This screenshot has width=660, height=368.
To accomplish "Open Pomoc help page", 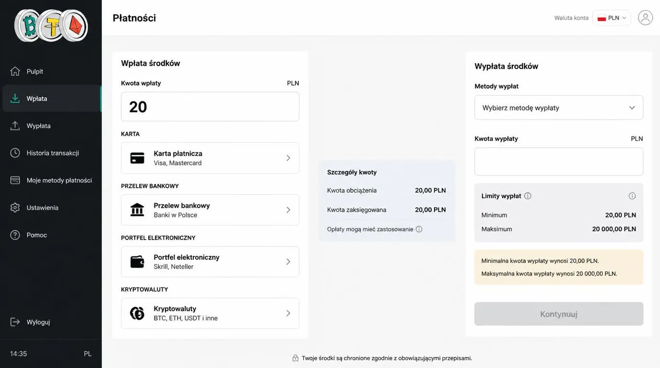I will (51, 235).
